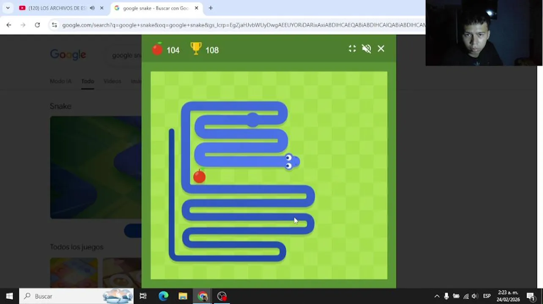Open Task View on the taskbar

pos(143,296)
